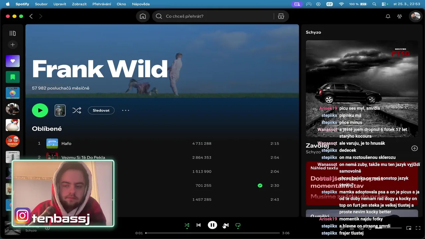Toggle shuffle on artist page

click(77, 111)
